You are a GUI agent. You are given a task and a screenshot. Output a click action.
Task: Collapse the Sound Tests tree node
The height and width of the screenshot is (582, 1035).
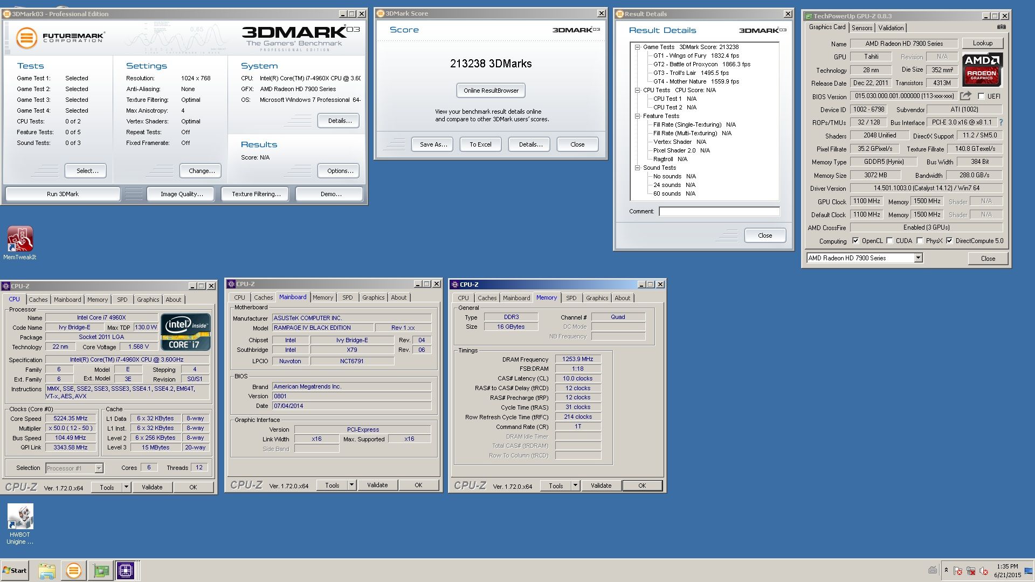click(637, 168)
